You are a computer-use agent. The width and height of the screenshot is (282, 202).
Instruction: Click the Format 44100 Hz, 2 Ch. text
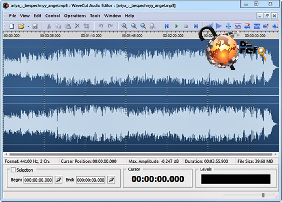pyautogui.click(x=27, y=161)
